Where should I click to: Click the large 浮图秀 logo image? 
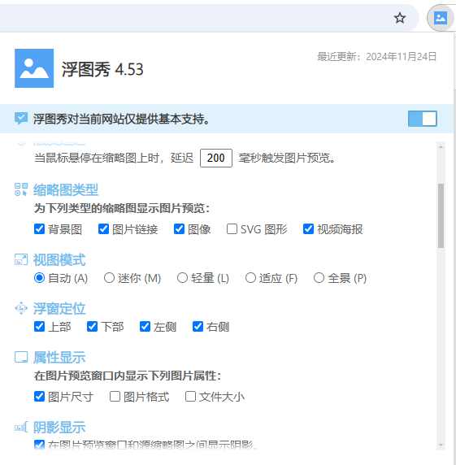point(34,68)
